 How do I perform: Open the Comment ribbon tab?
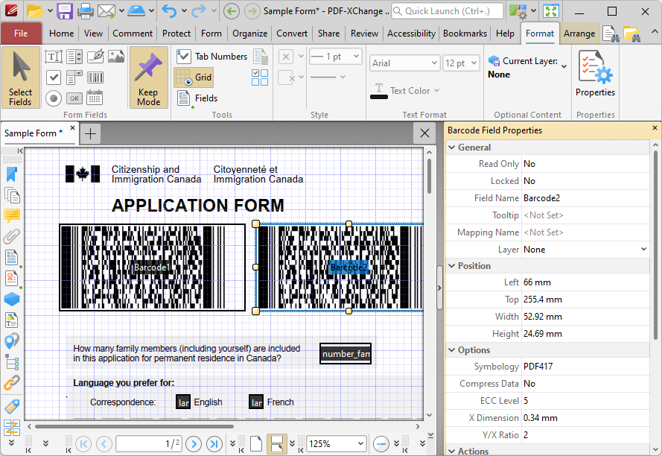click(x=132, y=33)
